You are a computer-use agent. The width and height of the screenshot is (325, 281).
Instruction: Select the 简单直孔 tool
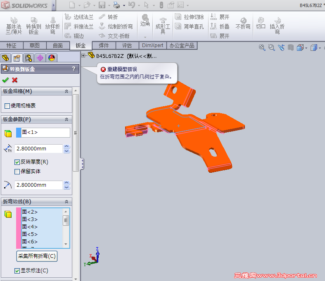click(189, 26)
